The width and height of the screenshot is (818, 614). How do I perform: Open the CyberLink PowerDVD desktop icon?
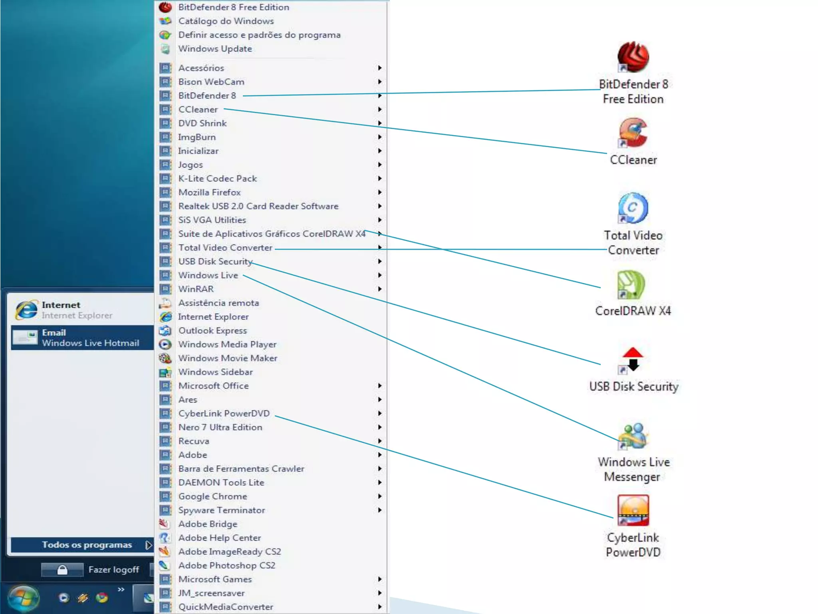(633, 510)
